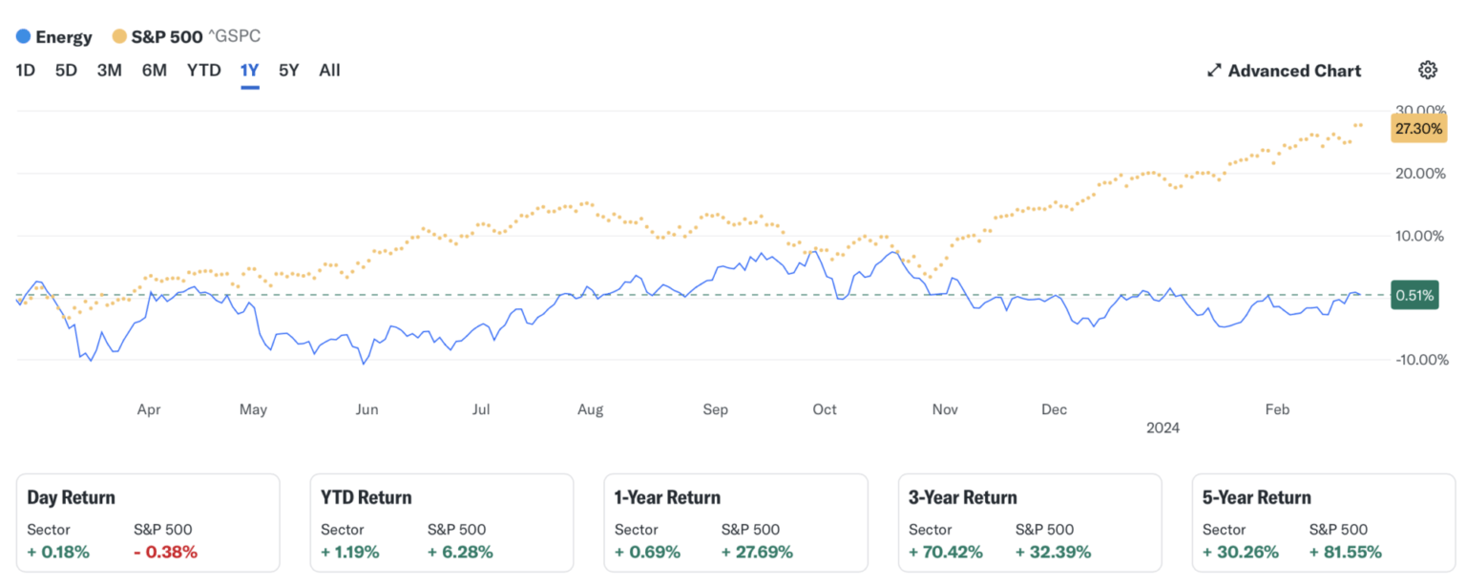Select the active 1Y range tab
Viewport: 1466px width, 586px height.
coord(250,71)
